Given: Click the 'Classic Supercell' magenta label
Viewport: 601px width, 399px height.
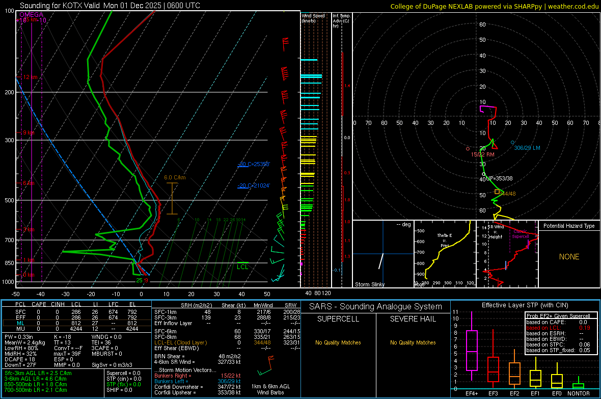Looking at the screenshot, I should 520,234.
